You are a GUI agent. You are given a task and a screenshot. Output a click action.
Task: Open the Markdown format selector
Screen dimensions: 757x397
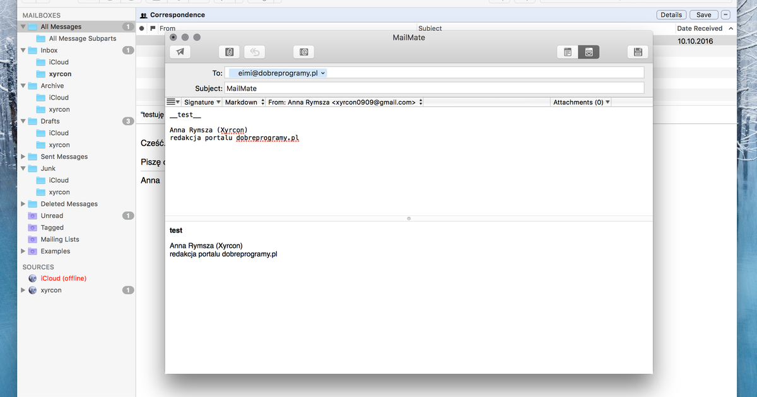244,102
